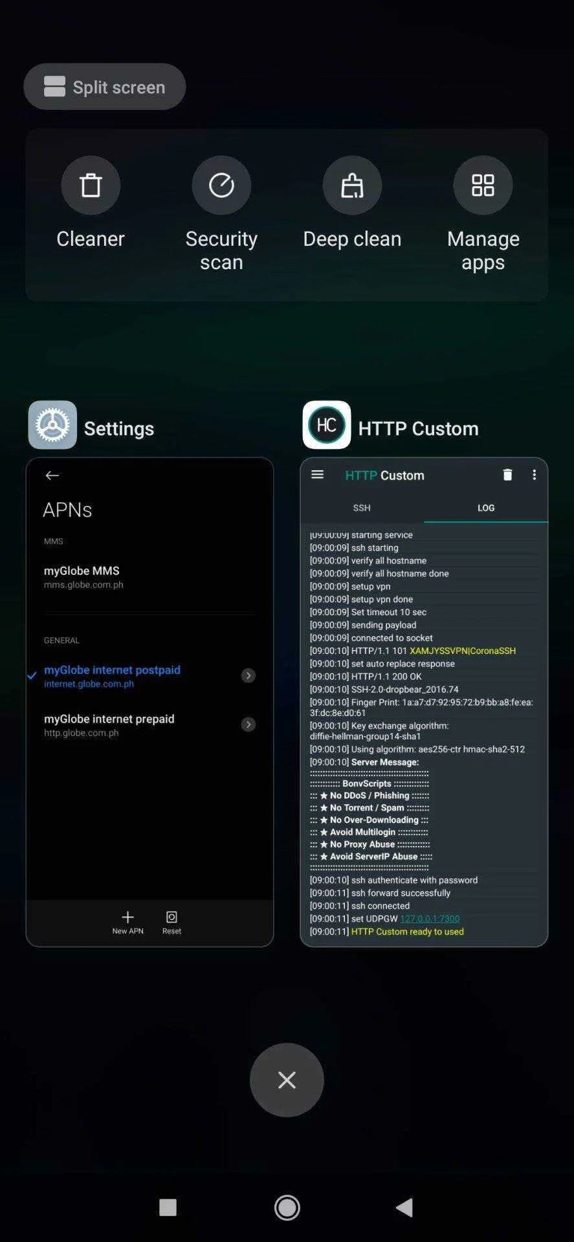Screen dimensions: 574x1242
Task: Start the Security scan icon
Action: coord(221,186)
